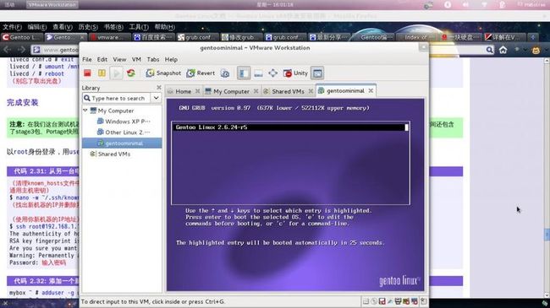The width and height of the screenshot is (550, 308).
Task: Click the sound card status bar icon
Action: click(406, 301)
